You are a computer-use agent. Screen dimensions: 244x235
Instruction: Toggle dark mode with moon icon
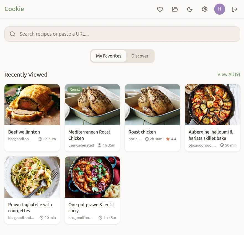point(190,9)
